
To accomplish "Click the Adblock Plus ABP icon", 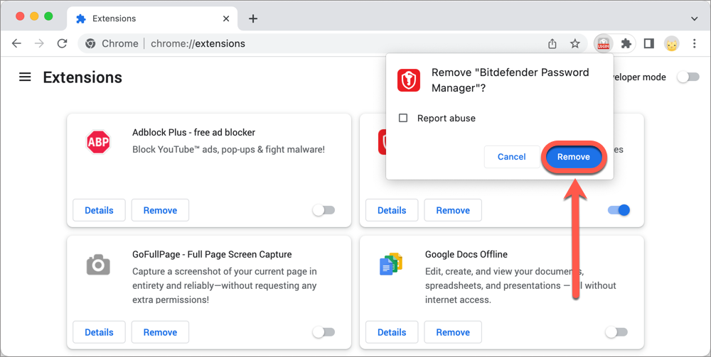I will (x=98, y=142).
